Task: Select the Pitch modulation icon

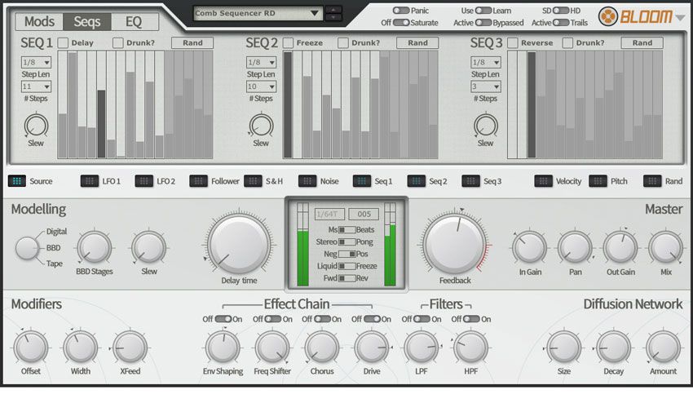Action: [x=598, y=181]
